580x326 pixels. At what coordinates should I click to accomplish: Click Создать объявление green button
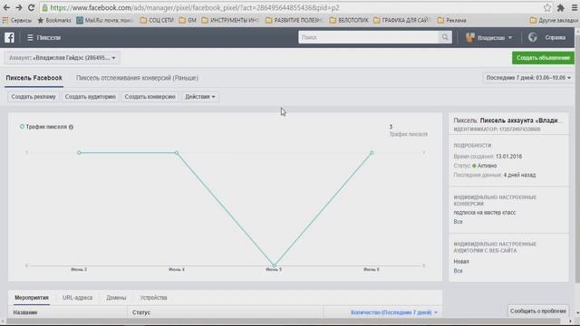pyautogui.click(x=544, y=58)
